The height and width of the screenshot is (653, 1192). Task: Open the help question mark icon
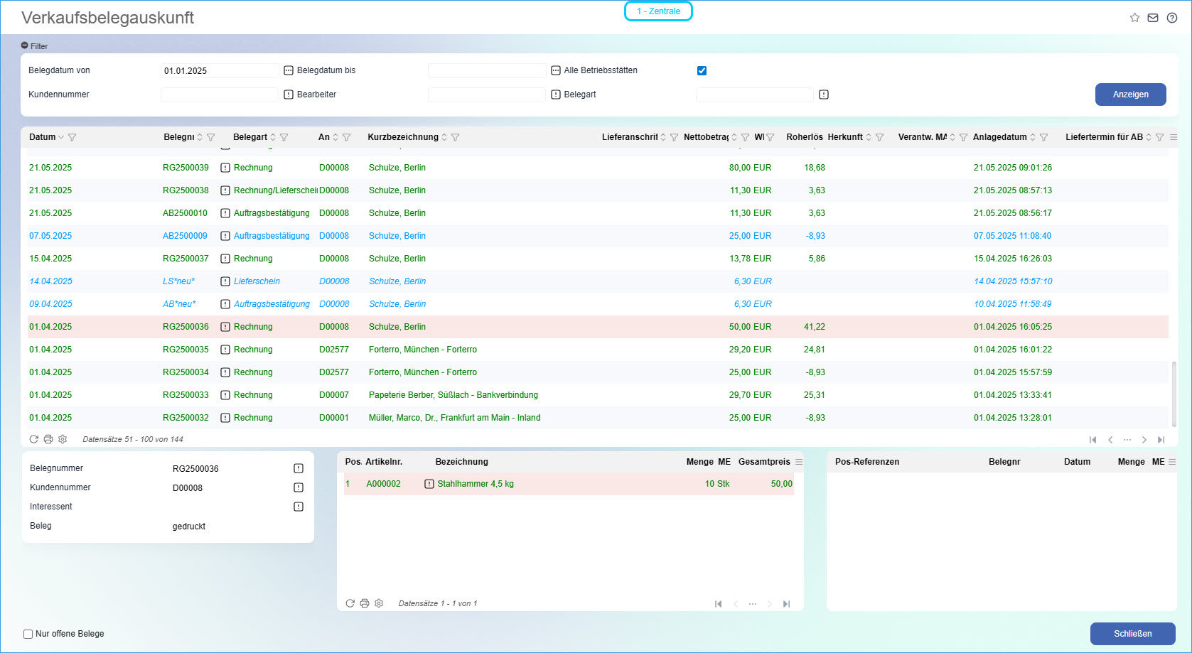pyautogui.click(x=1172, y=18)
